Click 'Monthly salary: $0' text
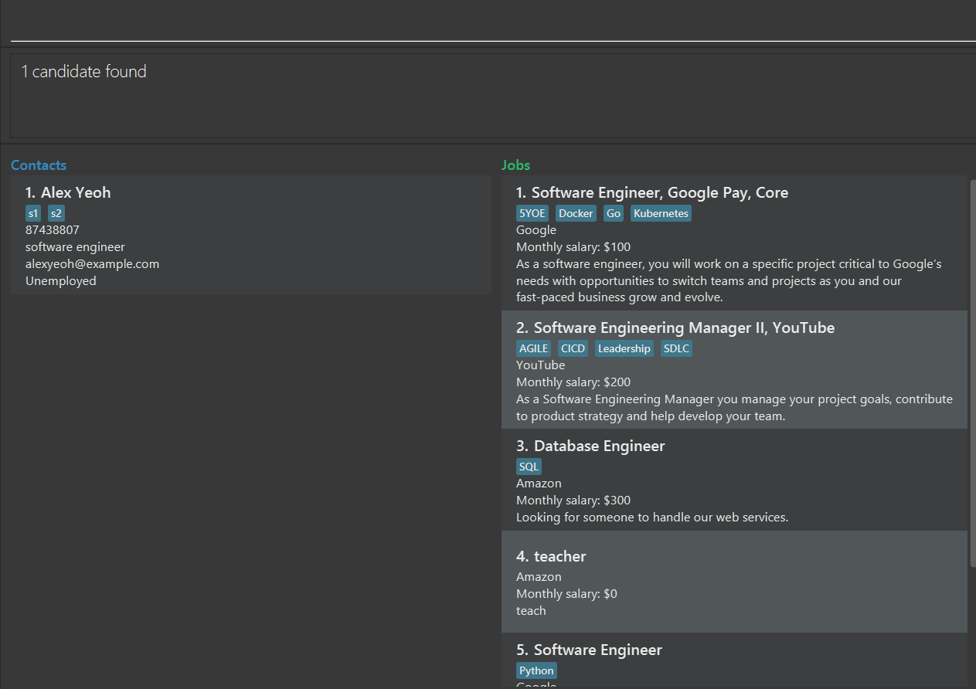976x689 pixels. click(566, 594)
